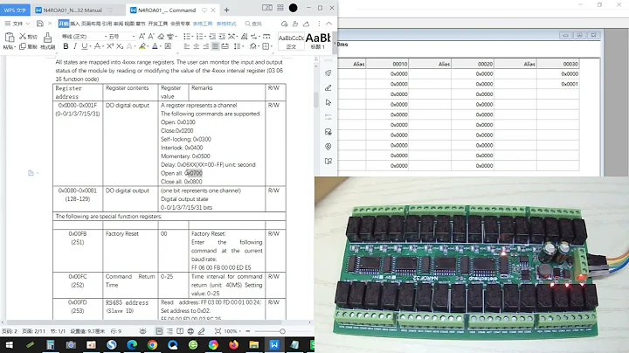Switch to the 页面布局 ribbon tab
629x353 pixels.
(x=91, y=24)
